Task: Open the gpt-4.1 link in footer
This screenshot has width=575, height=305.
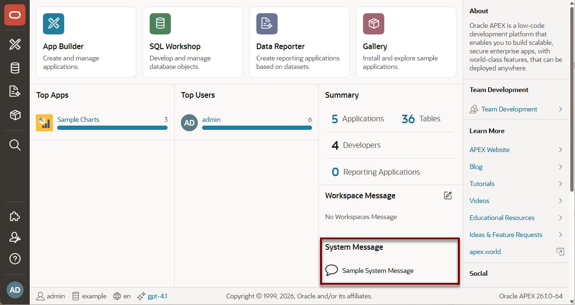Action: [158, 296]
